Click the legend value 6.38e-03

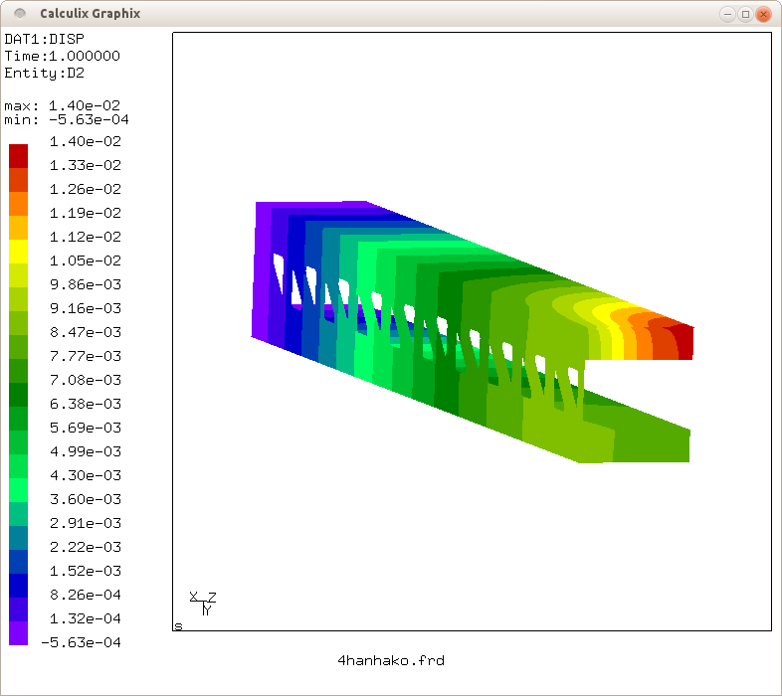(x=86, y=404)
